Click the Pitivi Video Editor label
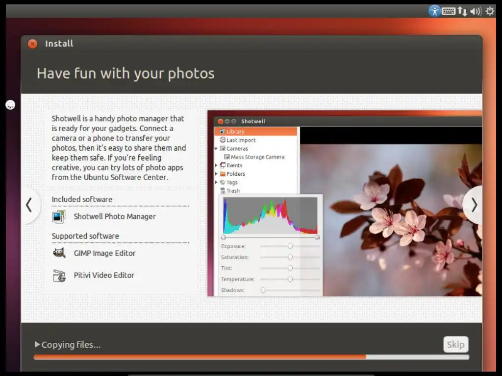Image resolution: width=502 pixels, height=376 pixels. pyautogui.click(x=104, y=275)
